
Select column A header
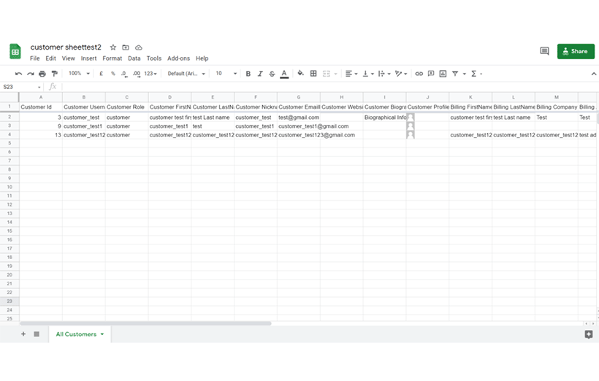pos(41,97)
